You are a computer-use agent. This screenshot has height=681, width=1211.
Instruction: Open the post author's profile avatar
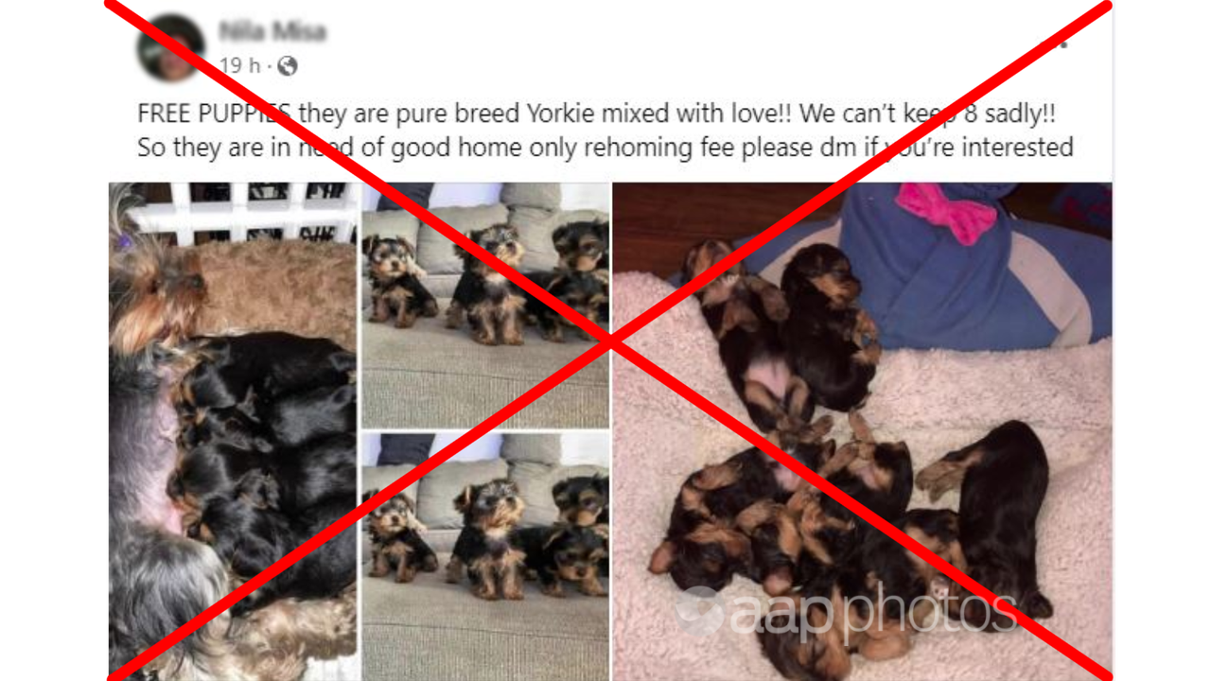pos(172,48)
